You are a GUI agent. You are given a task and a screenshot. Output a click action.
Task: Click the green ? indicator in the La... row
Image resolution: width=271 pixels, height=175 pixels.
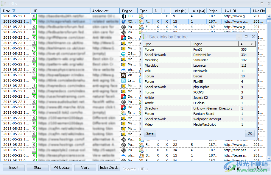tap(34, 80)
